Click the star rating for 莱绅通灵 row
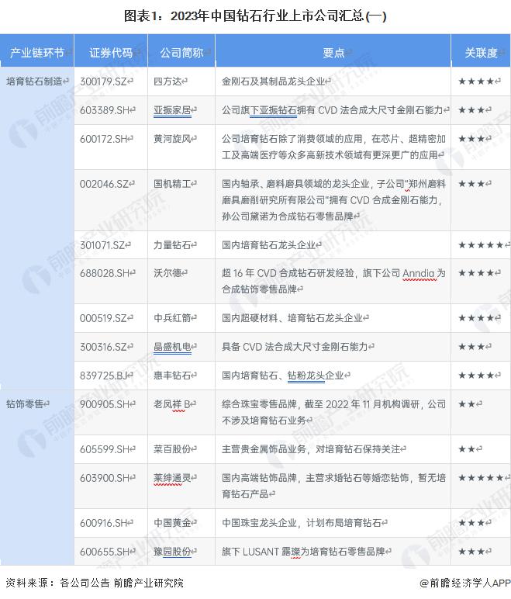Screen dimensions: 511x599 481,477
